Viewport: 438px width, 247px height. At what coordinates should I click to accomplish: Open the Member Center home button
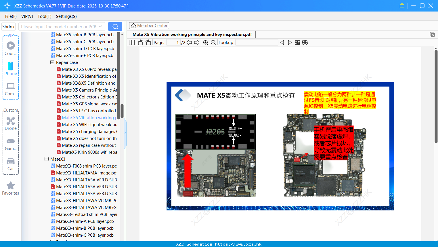[149, 26]
